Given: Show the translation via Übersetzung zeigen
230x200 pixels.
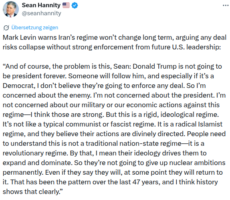Looking at the screenshot, I should tap(35, 27).
